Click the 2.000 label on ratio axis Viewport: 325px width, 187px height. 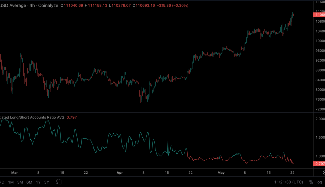tap(320, 119)
